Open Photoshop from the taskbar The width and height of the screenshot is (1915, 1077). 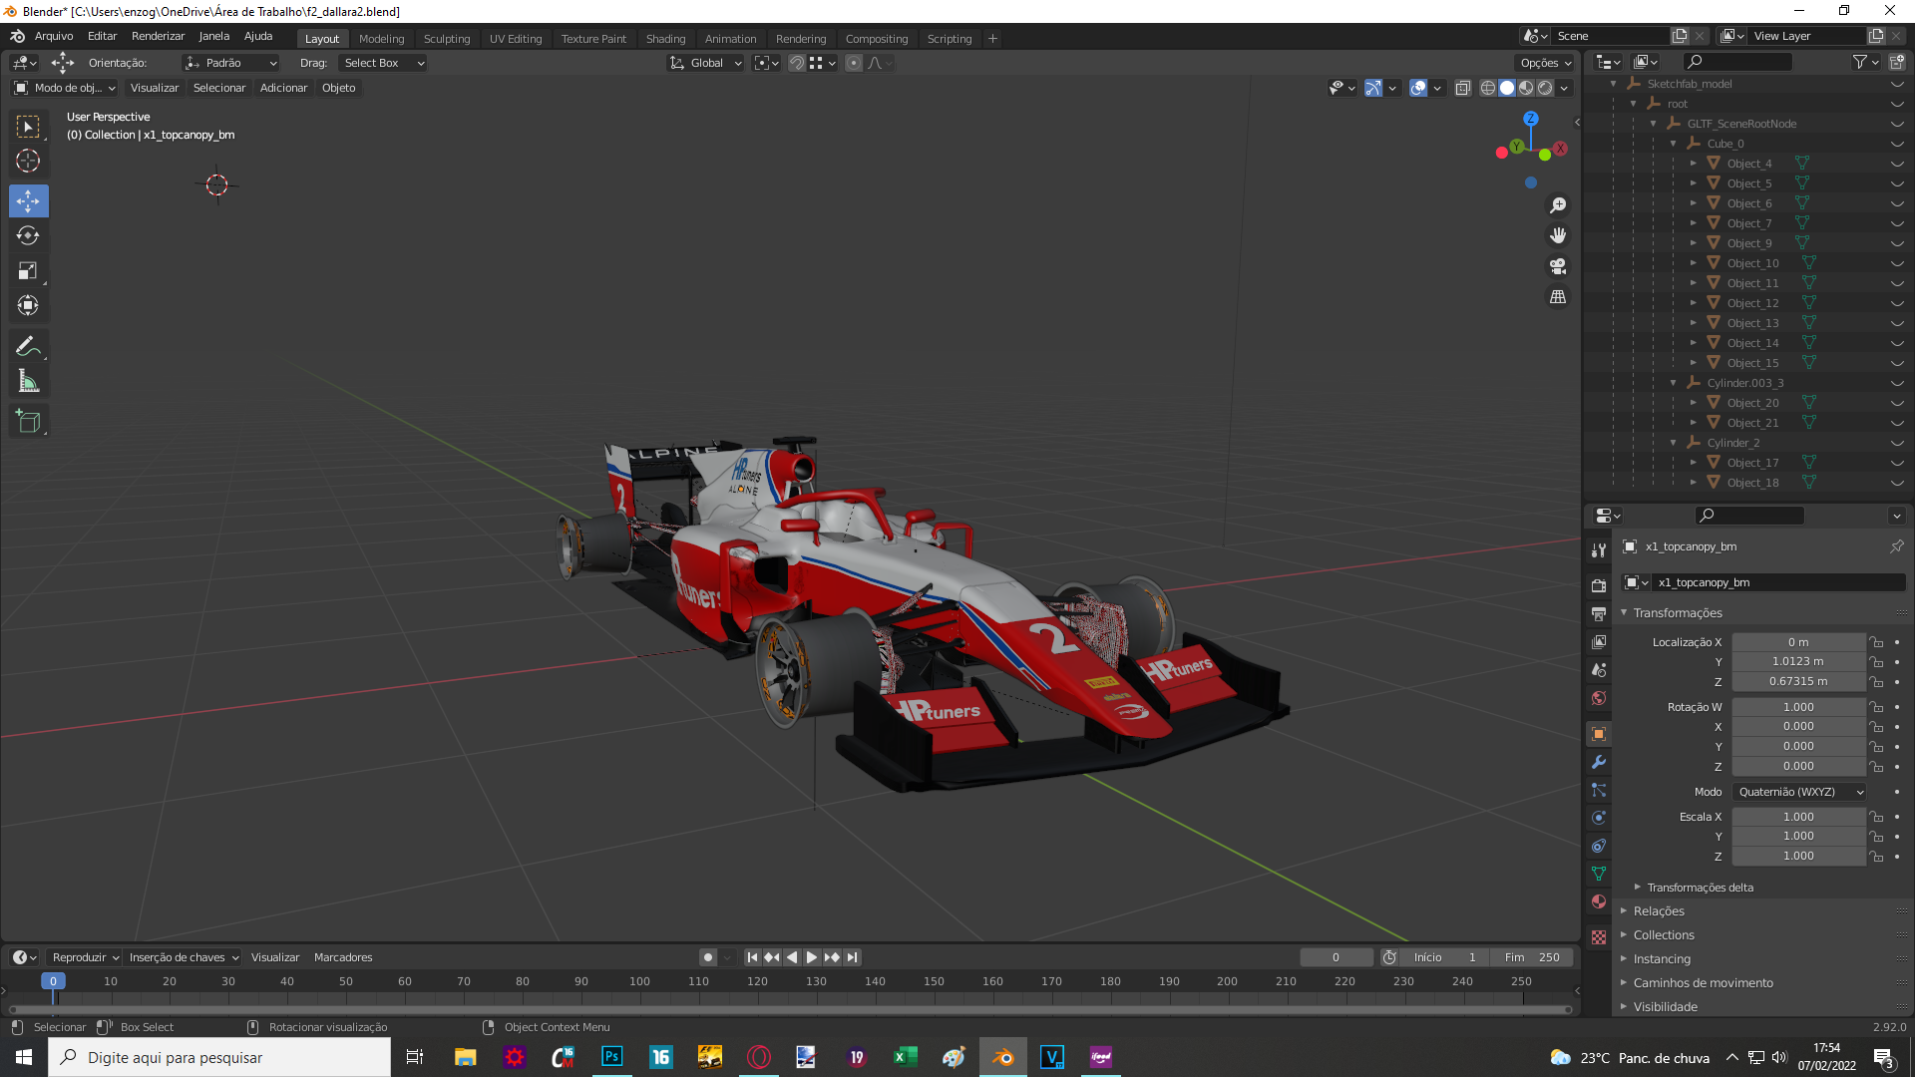point(611,1057)
